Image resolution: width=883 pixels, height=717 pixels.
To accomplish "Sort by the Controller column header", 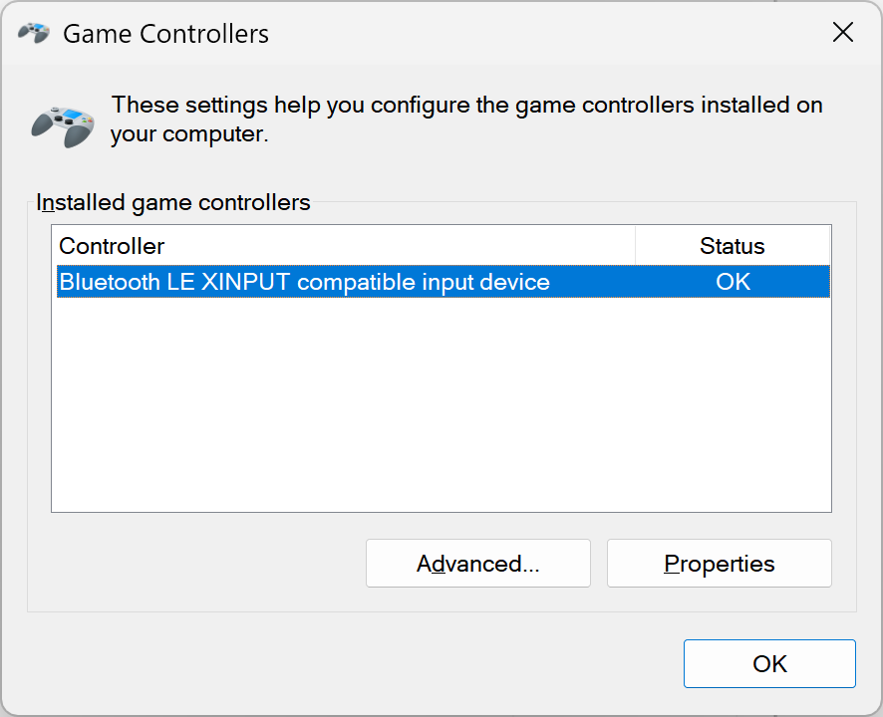I will (x=344, y=245).
